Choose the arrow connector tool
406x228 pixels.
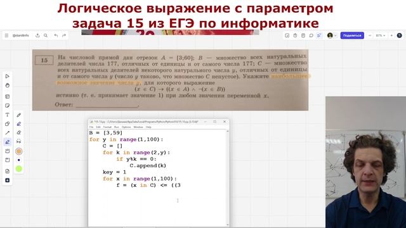click(x=7, y=133)
